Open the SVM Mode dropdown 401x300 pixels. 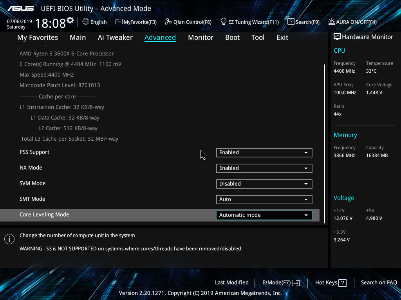point(264,184)
